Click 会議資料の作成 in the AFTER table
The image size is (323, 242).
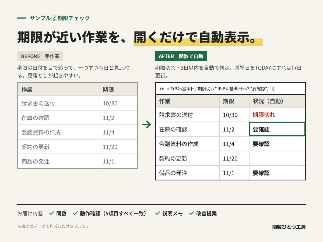[179, 144]
